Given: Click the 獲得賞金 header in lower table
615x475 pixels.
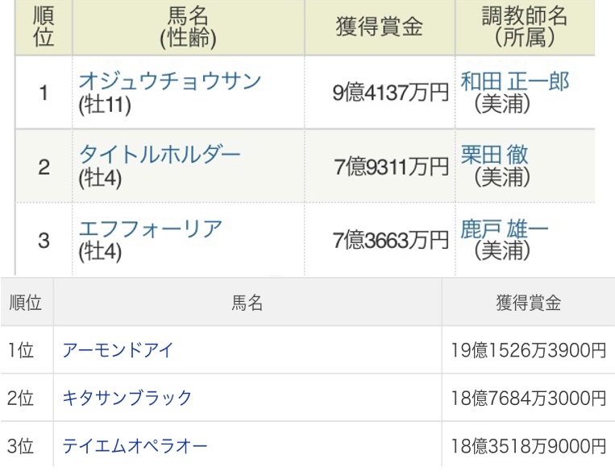Looking at the screenshot, I should click(528, 302).
